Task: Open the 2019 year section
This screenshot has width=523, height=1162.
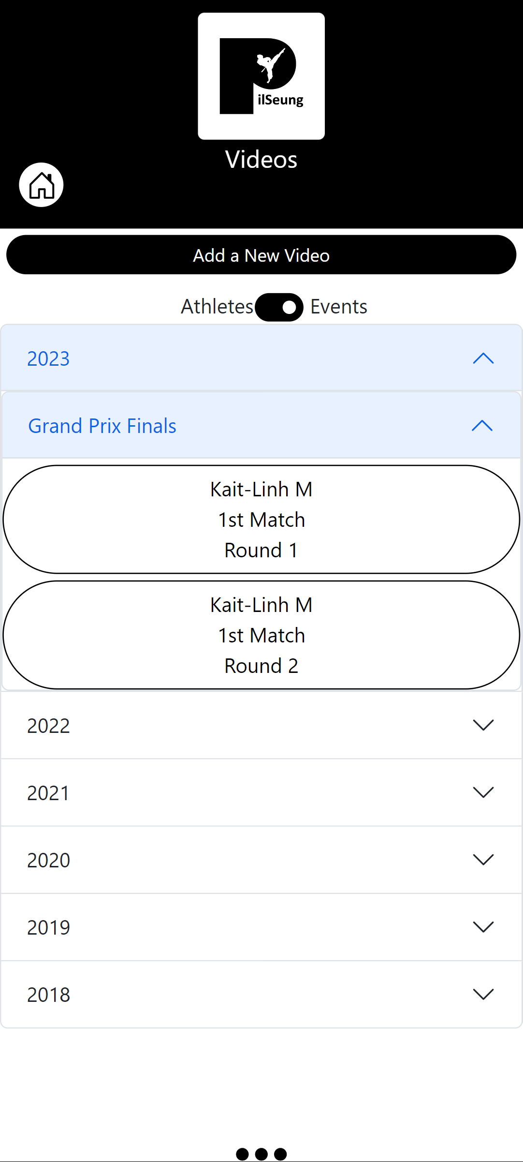Action: [x=48, y=927]
